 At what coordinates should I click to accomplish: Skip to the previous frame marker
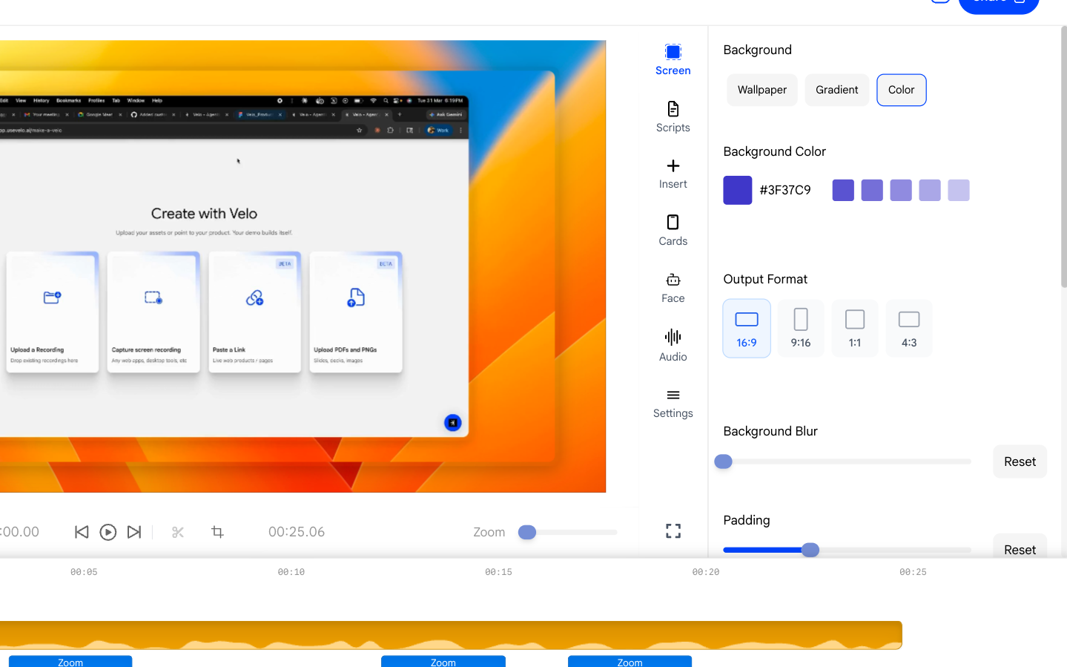click(82, 532)
